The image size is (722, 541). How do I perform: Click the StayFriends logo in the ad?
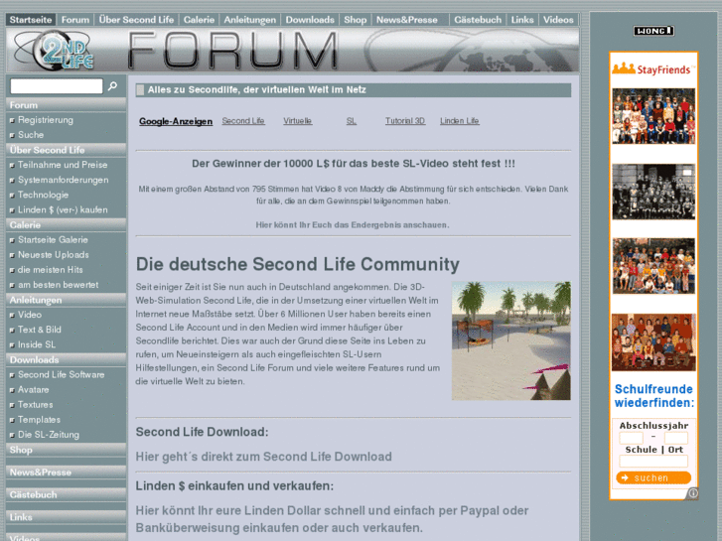(651, 68)
